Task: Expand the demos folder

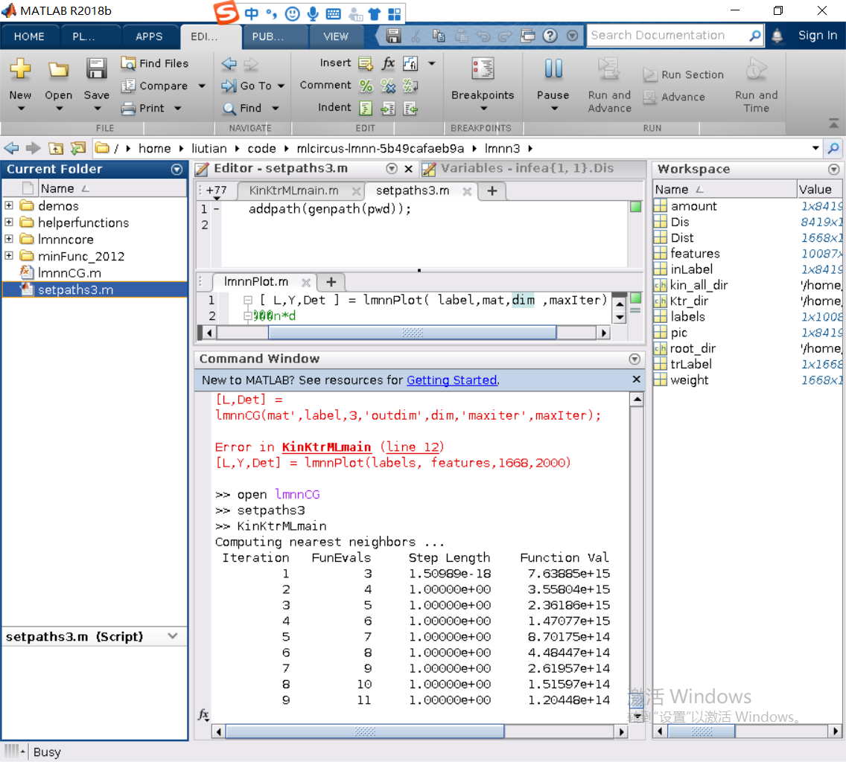Action: point(9,205)
